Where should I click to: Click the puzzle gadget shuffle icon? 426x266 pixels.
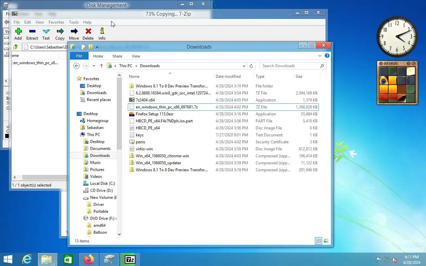point(414,64)
